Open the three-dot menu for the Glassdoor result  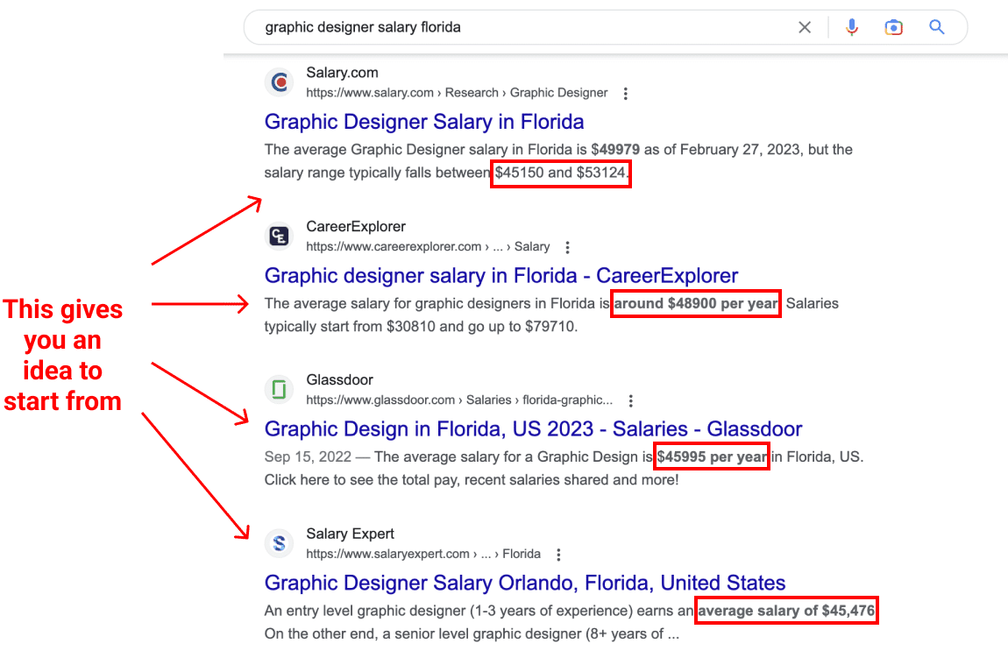pyautogui.click(x=631, y=400)
